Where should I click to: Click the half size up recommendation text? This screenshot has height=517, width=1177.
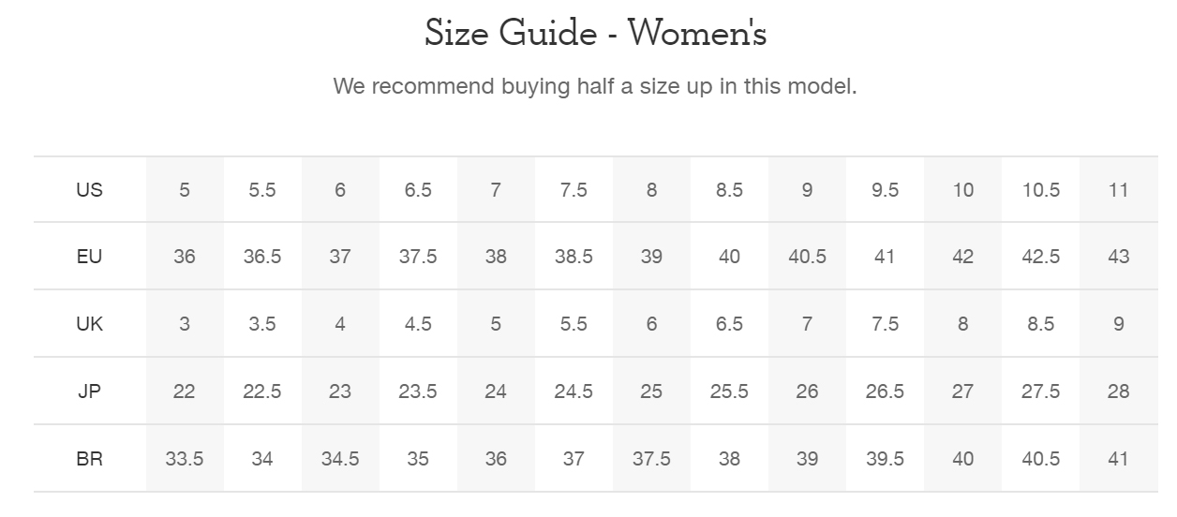coord(595,87)
